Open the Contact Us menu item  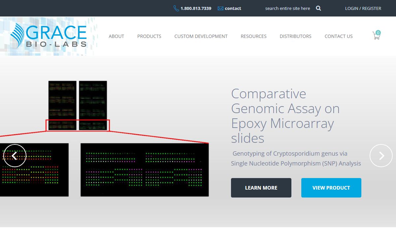click(x=339, y=36)
